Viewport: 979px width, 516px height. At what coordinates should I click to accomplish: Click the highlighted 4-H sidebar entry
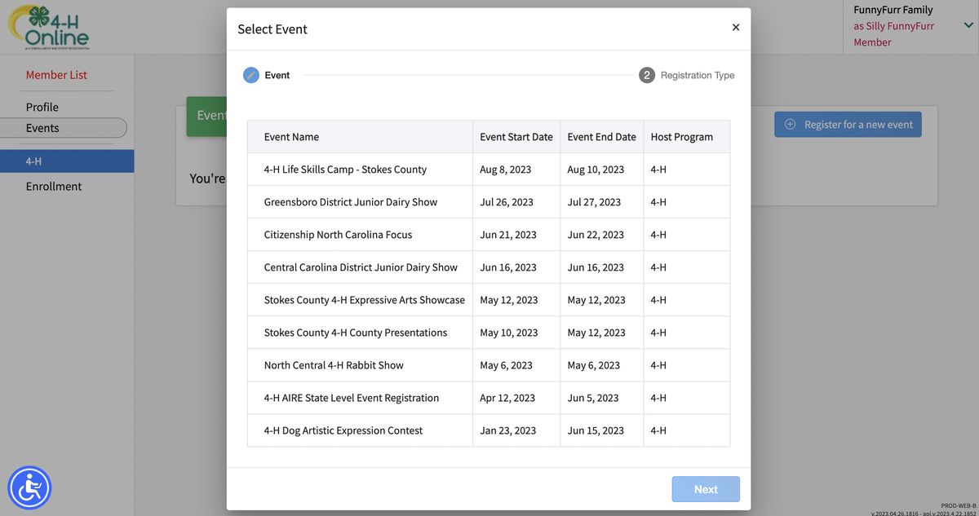point(33,161)
